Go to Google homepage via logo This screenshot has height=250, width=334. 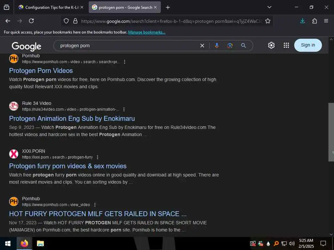26,46
